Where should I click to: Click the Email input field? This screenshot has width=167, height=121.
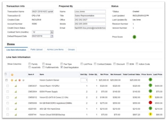(90, 28)
